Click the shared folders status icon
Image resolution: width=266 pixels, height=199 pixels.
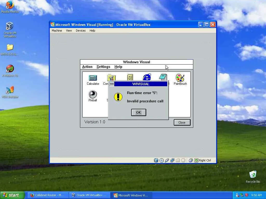pyautogui.click(x=178, y=160)
